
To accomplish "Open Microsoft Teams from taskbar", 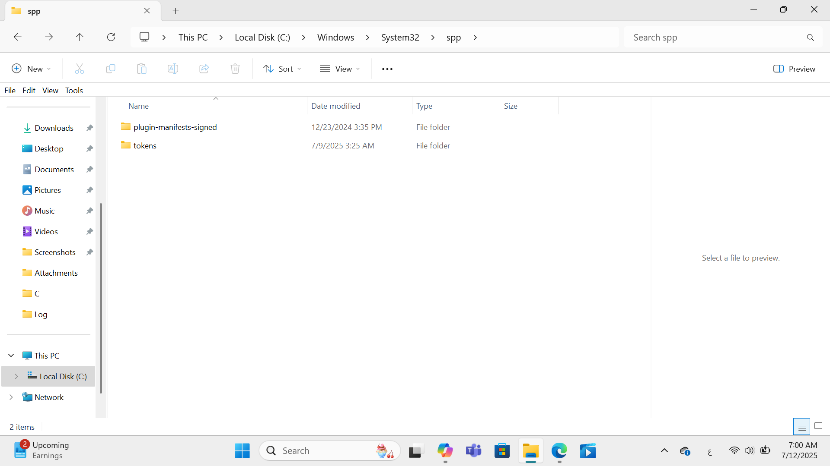I will (x=473, y=451).
